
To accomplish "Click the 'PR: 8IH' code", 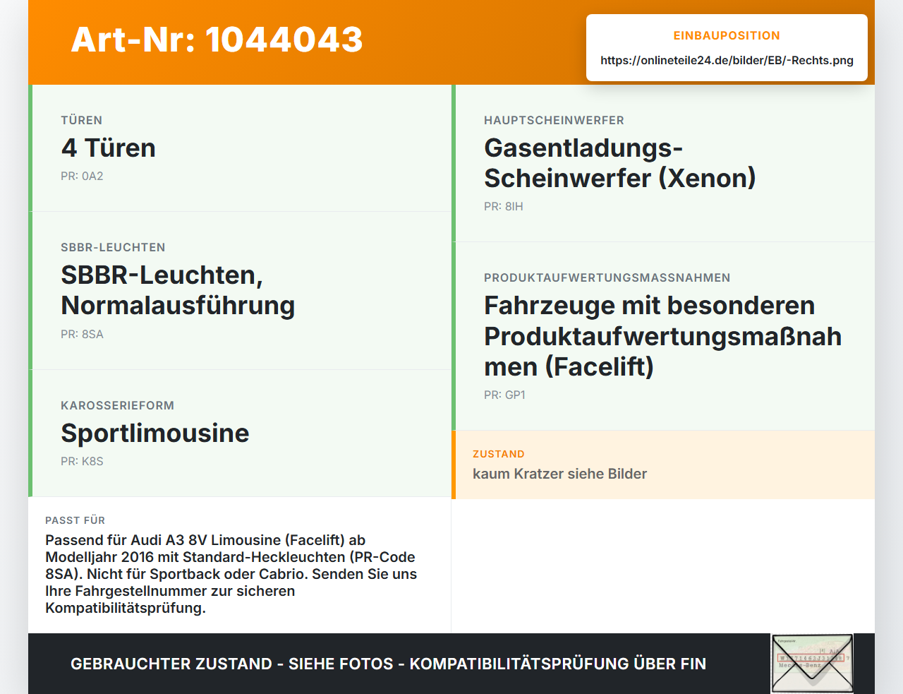I will point(504,207).
